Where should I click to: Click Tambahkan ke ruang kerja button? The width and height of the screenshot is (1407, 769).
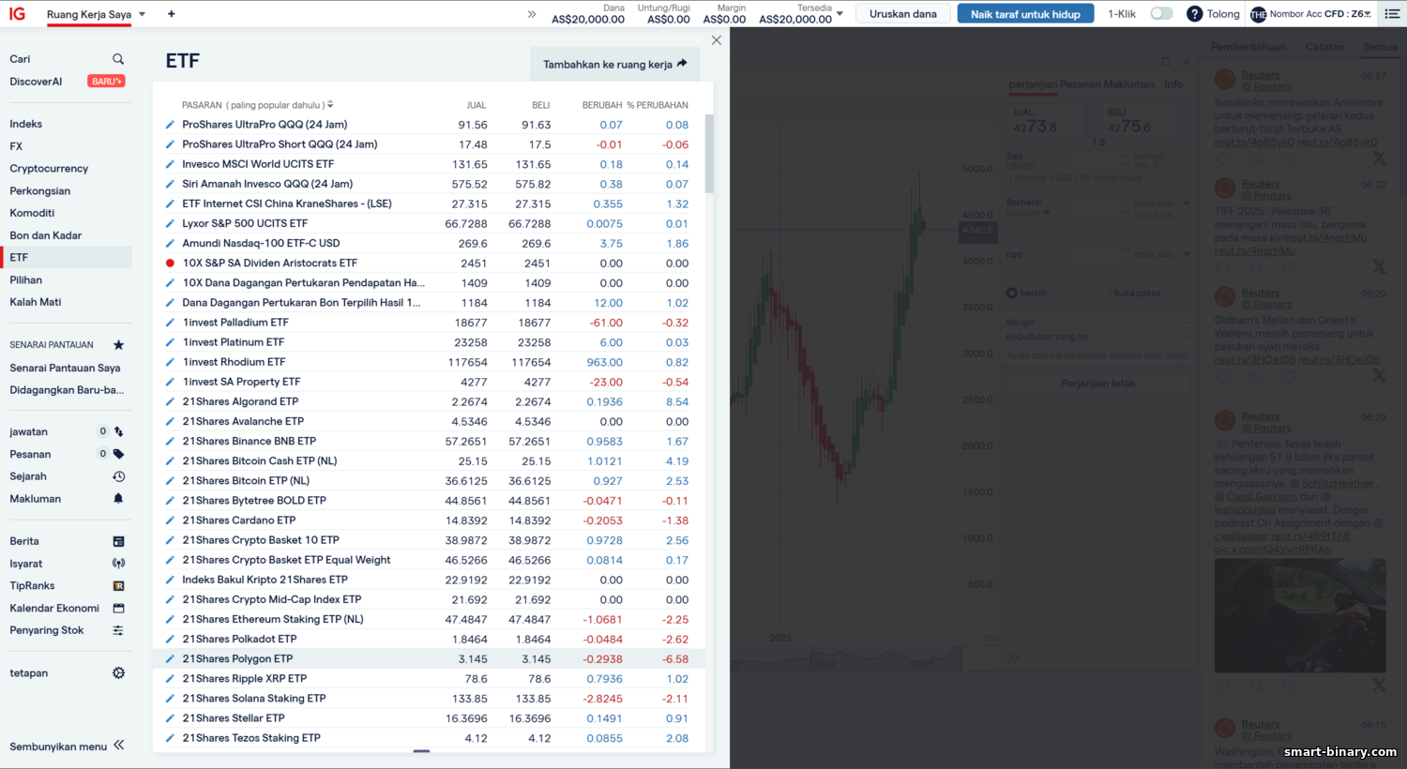[614, 65]
